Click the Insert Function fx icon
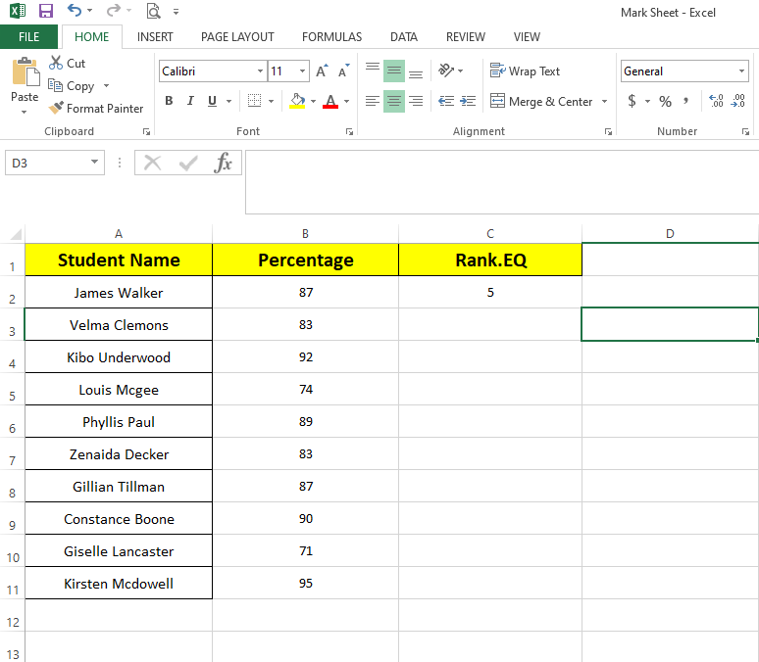 click(x=224, y=163)
